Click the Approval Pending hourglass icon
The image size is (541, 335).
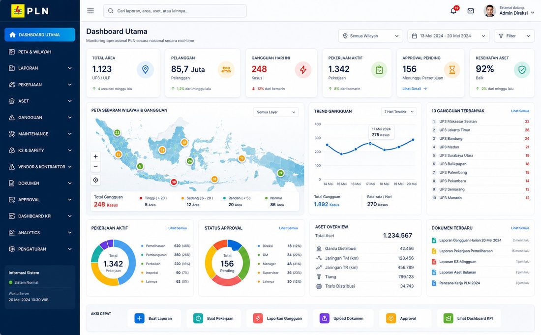point(452,70)
